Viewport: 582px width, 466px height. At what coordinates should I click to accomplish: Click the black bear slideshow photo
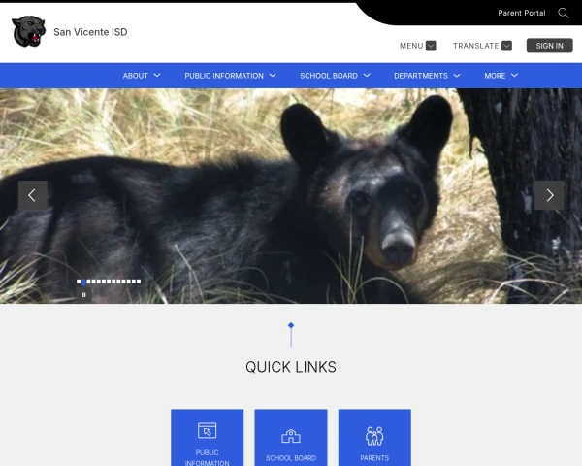tap(291, 196)
